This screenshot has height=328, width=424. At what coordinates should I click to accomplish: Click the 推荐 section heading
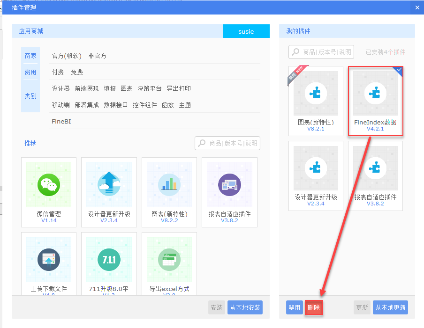(30, 143)
